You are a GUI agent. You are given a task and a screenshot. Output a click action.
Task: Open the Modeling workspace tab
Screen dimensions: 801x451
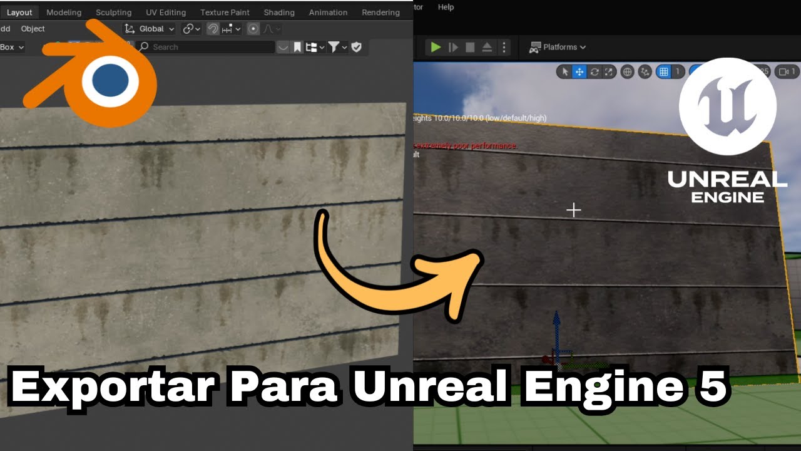64,13
